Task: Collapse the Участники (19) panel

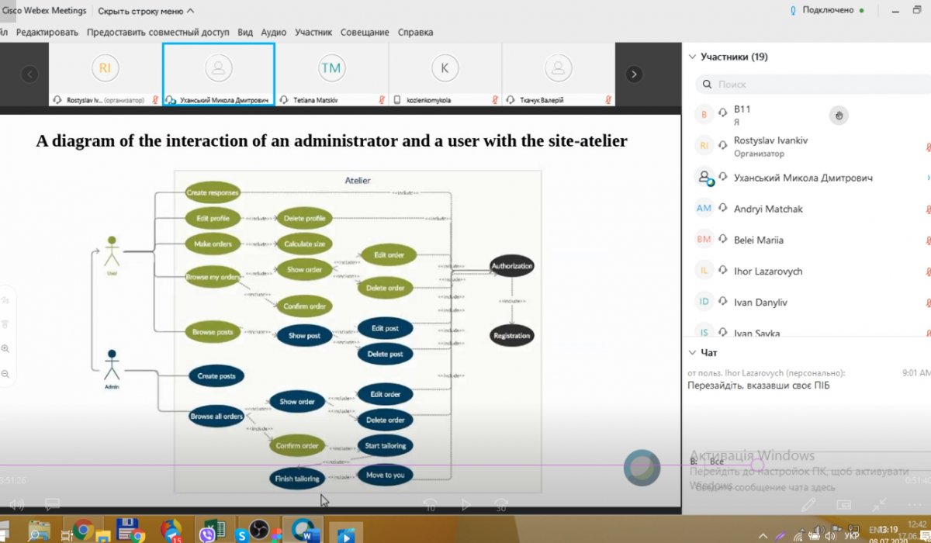Action: pos(692,57)
